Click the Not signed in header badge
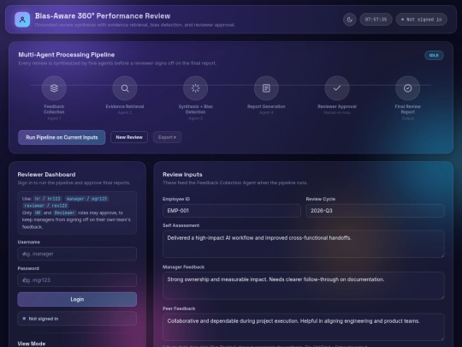The width and height of the screenshot is (462, 347). [421, 20]
